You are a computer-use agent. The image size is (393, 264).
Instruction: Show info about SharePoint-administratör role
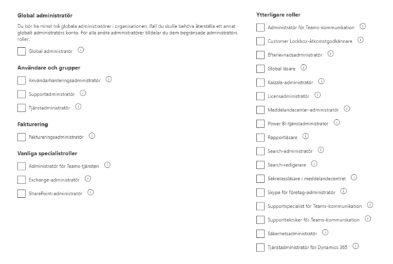90,192
